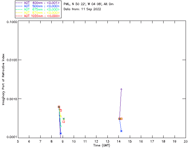Click the red AOT 1020nm legend entry
The image size is (191, 153).
click(x=38, y=16)
